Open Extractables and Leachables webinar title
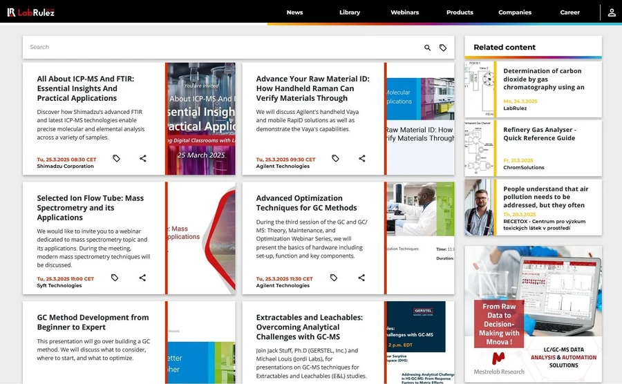This screenshot has height=384, width=622. pos(310,327)
